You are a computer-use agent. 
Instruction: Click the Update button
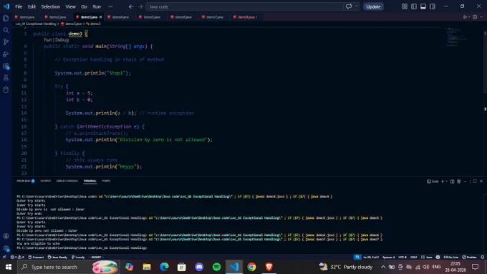click(373, 6)
